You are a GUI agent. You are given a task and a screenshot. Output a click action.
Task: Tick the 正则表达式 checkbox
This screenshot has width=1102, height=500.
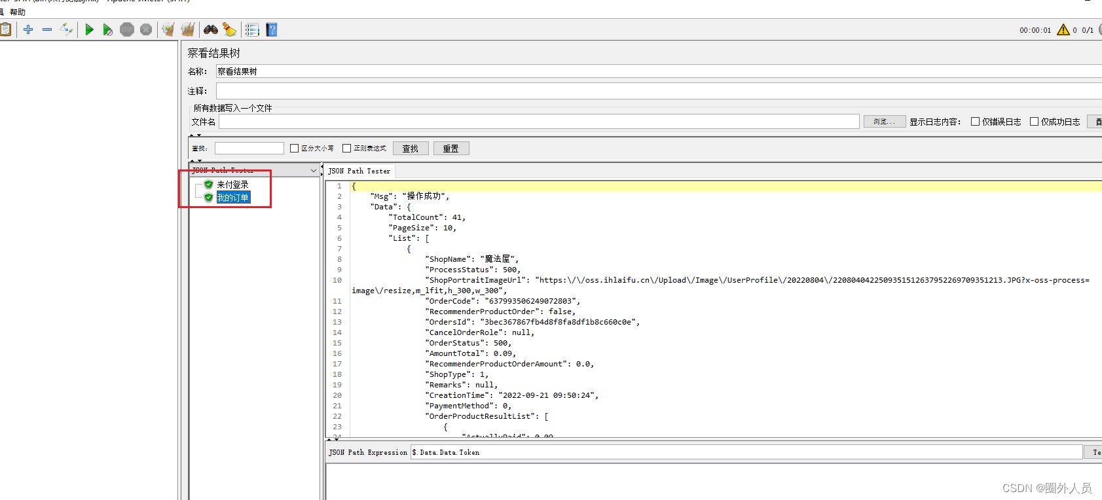346,149
